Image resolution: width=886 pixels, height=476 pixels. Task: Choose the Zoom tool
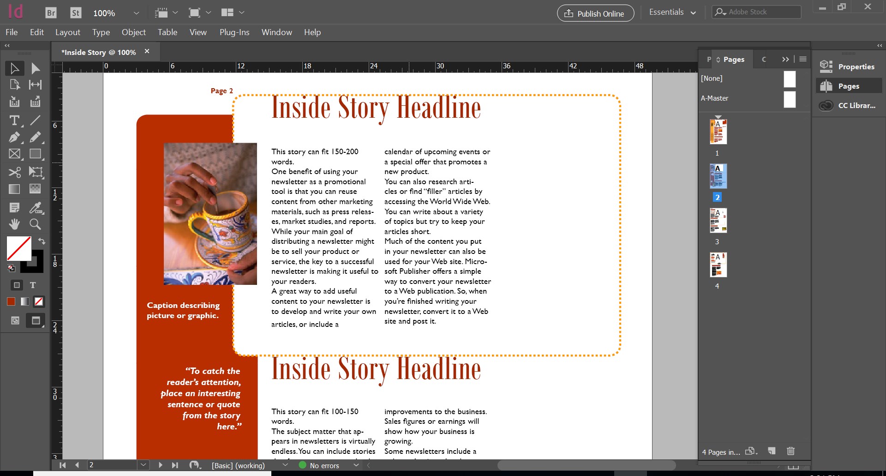pos(35,224)
